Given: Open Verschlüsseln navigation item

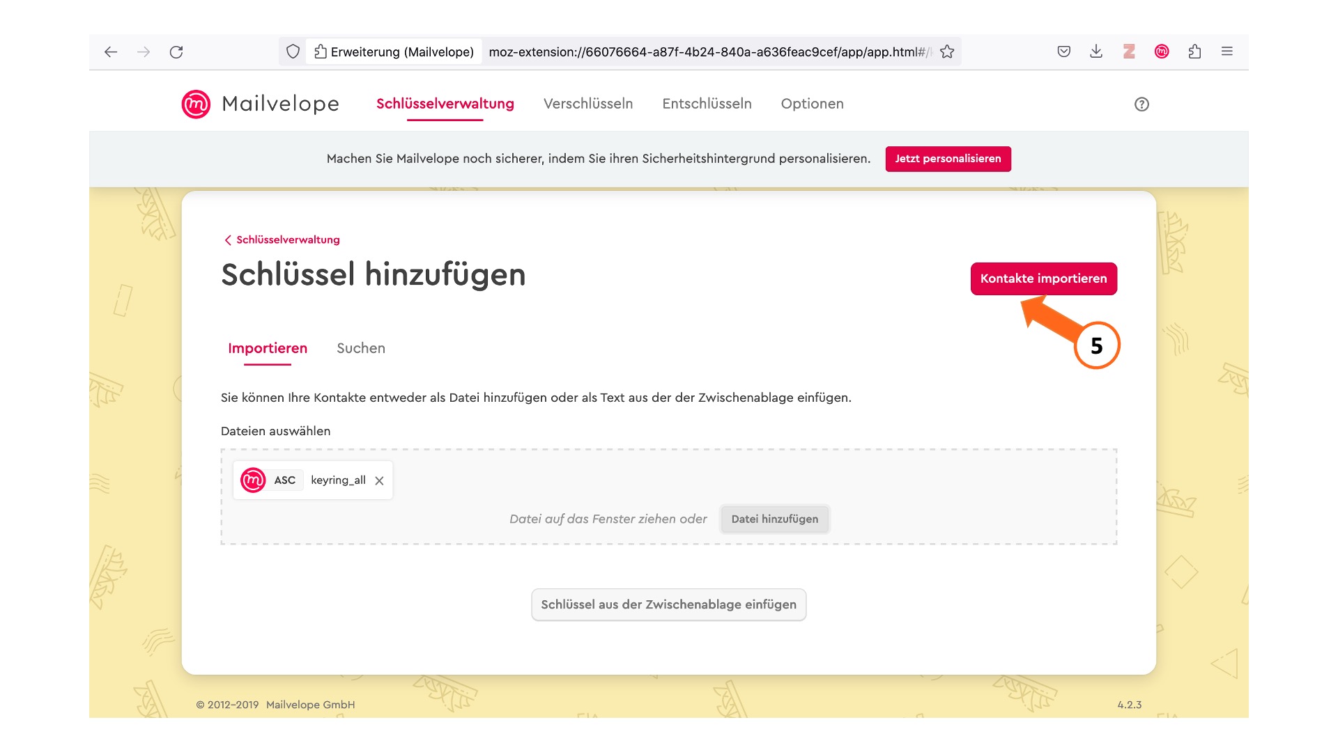Looking at the screenshot, I should [588, 104].
